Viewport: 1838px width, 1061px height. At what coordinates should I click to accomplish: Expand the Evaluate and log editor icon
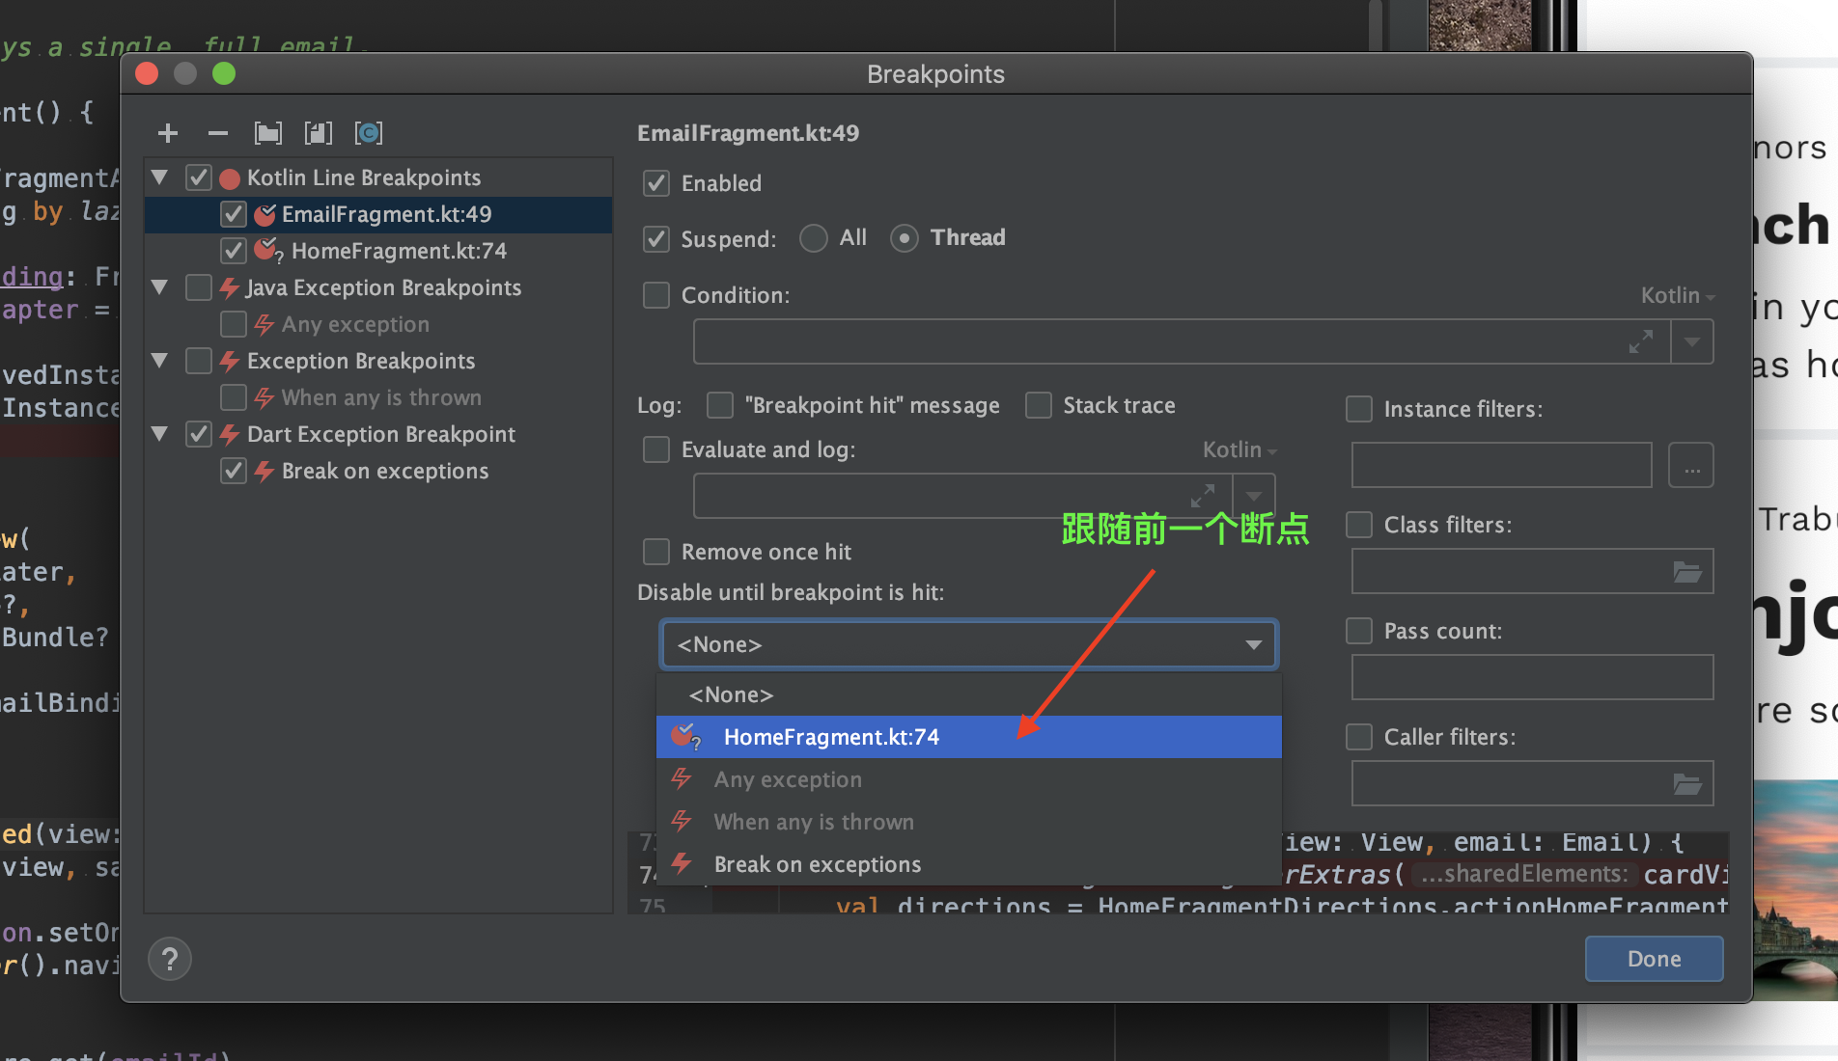click(1202, 496)
